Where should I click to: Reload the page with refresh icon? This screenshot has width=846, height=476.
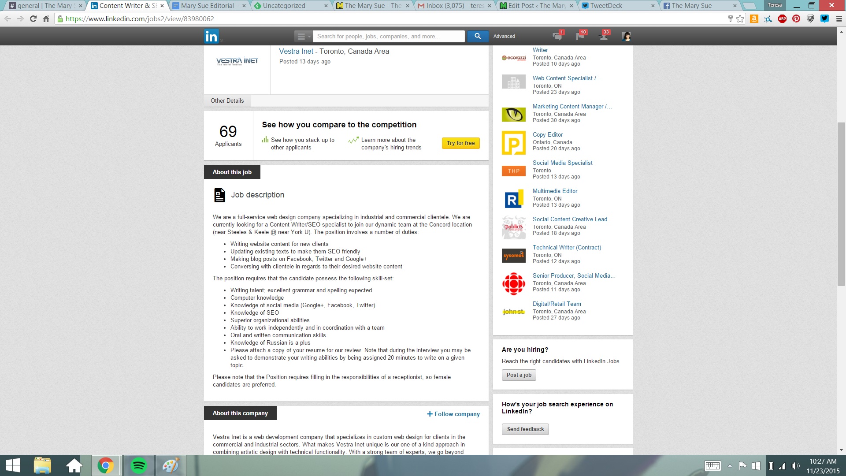pos(33,19)
